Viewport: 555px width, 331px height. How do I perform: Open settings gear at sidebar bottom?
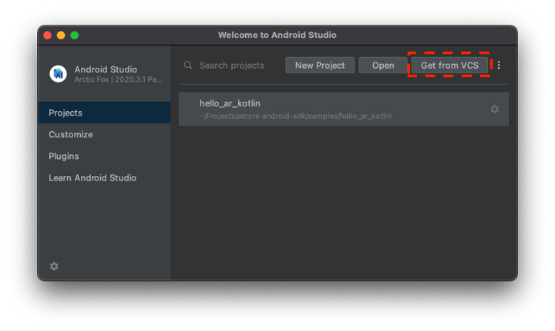(54, 266)
